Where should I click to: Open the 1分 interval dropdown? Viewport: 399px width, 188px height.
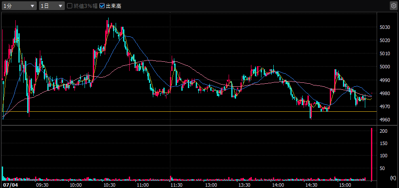pos(19,6)
